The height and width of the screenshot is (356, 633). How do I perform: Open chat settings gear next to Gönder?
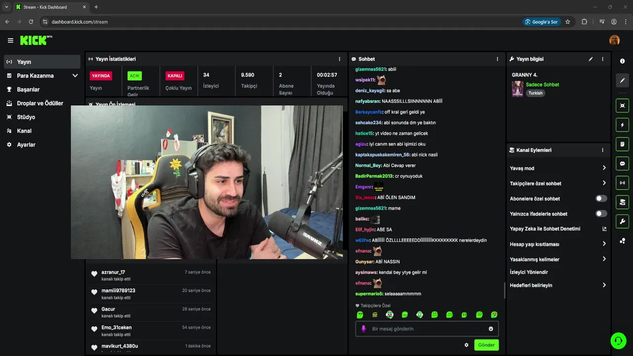(x=466, y=345)
